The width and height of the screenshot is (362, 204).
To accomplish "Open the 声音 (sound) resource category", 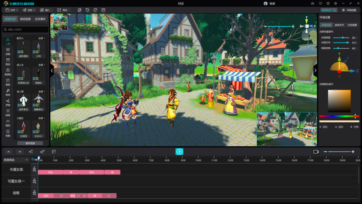I will point(8,103).
